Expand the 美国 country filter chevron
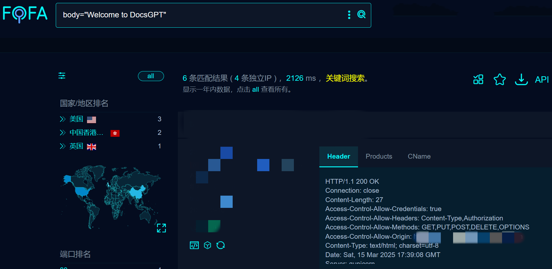This screenshot has width=552, height=269. click(x=63, y=119)
